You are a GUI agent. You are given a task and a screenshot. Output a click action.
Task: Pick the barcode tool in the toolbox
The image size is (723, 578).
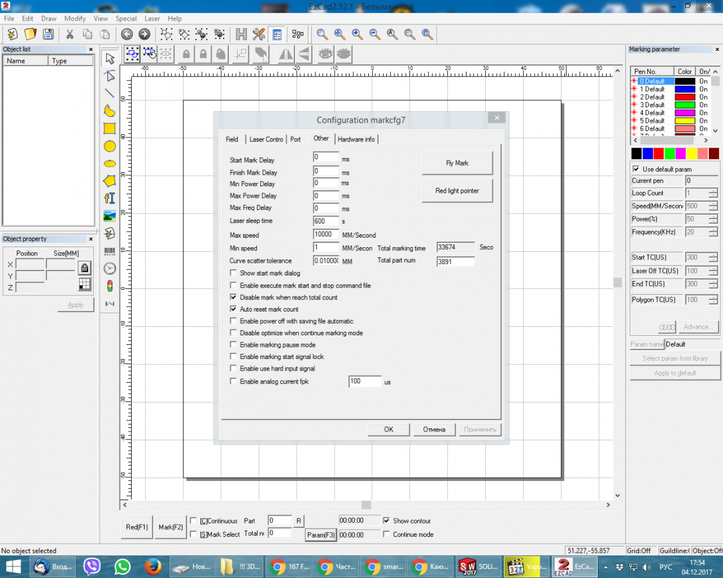(110, 251)
